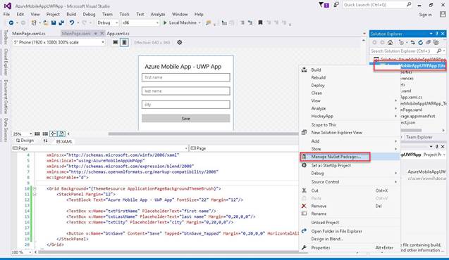449x260 pixels.
Task: Click the Sign in link
Action: point(425,15)
